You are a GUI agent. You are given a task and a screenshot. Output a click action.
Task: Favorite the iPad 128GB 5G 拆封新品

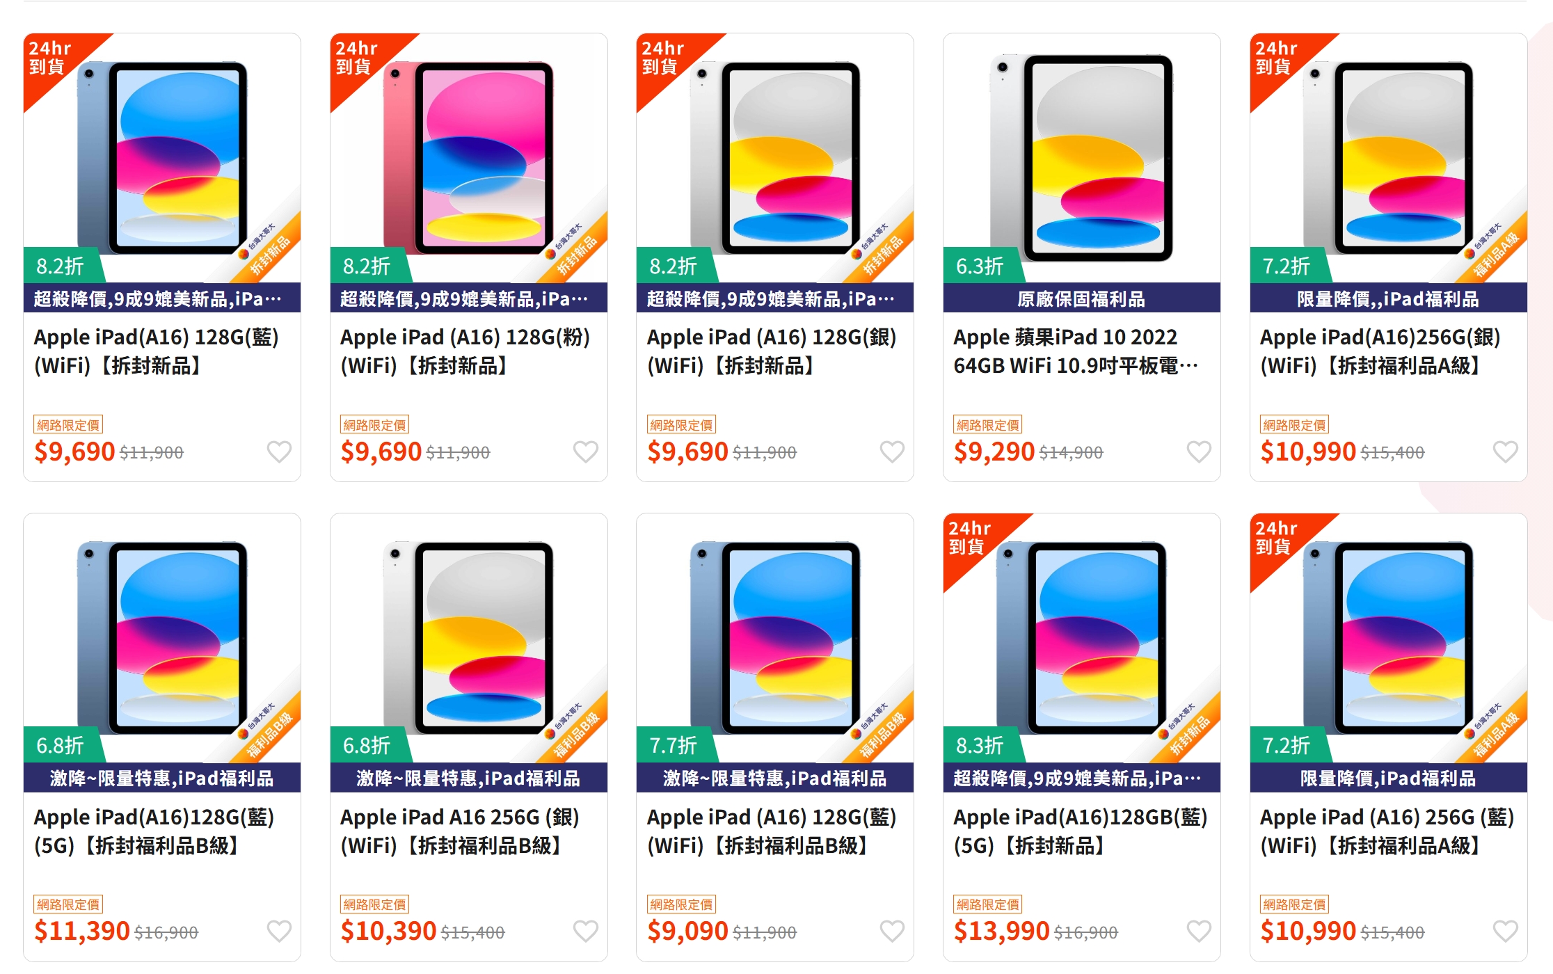point(1198,931)
